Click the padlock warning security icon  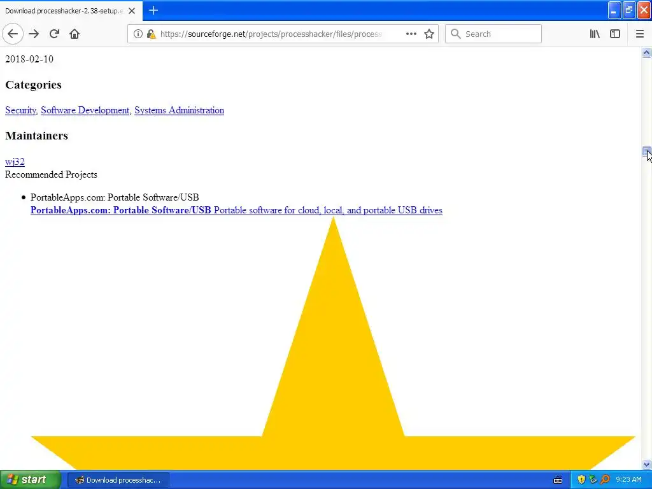pyautogui.click(x=152, y=34)
